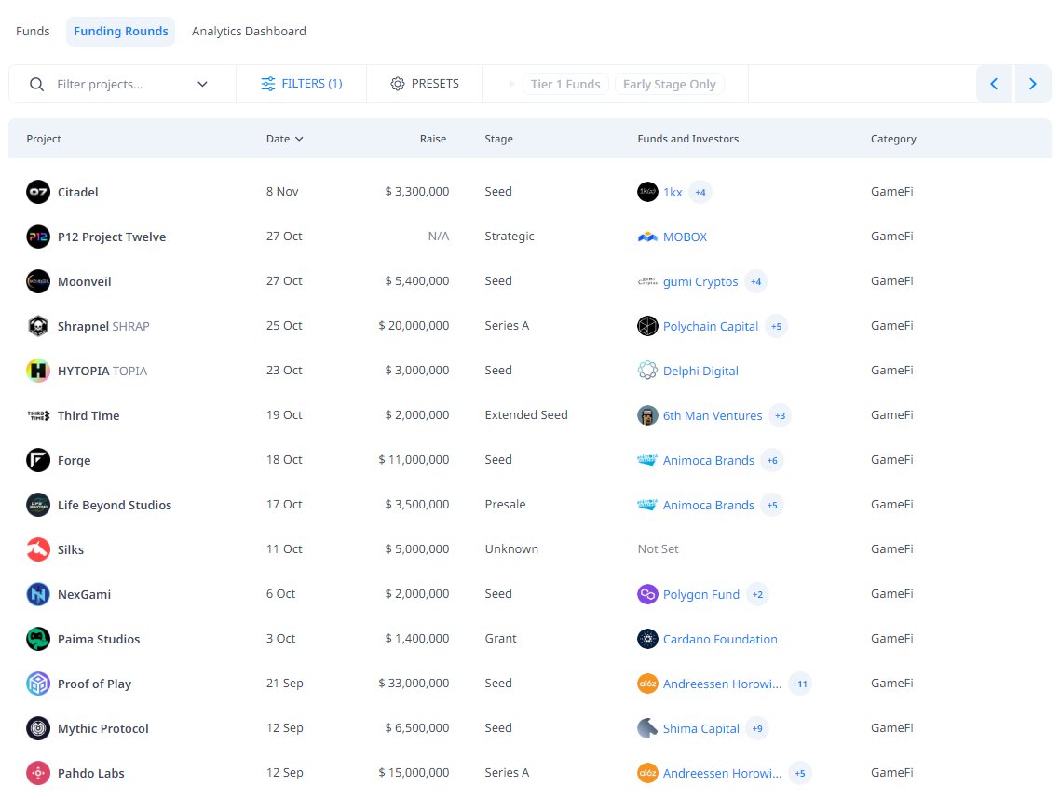Image resolution: width=1060 pixels, height=799 pixels.
Task: Click the Pahdo Labs logo
Action: [x=38, y=773]
